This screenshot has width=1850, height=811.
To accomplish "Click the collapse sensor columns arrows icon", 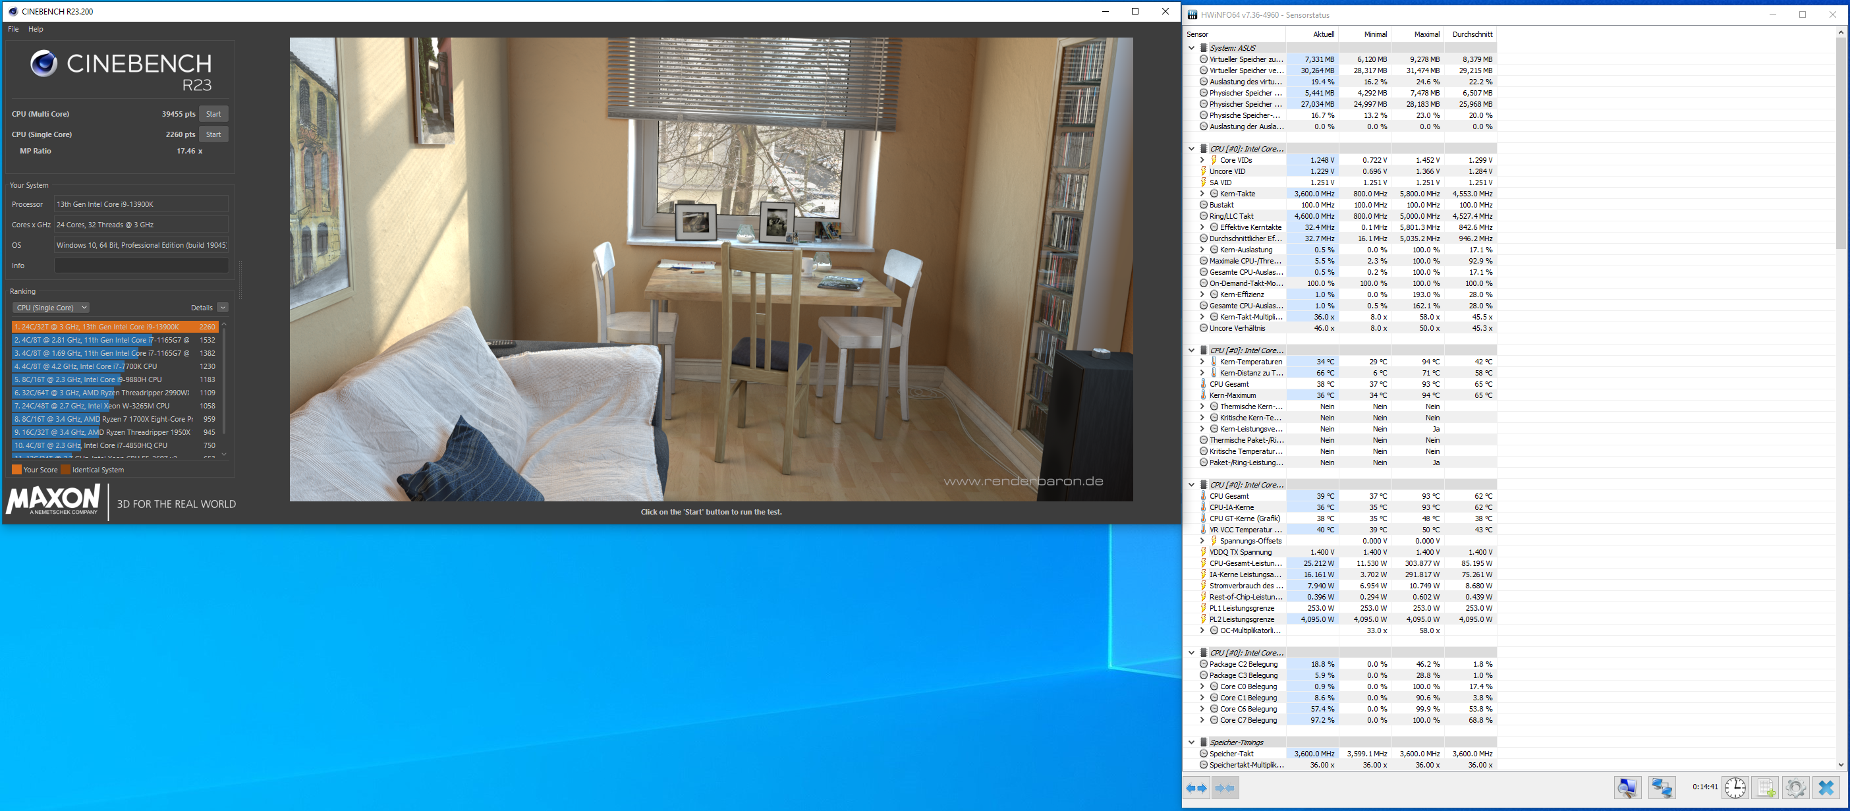I will (x=1225, y=788).
